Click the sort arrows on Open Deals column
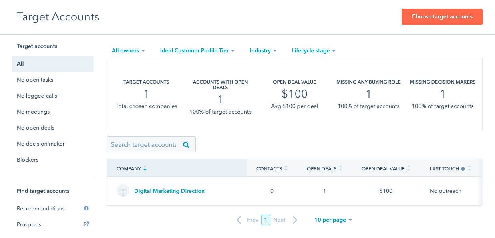Image resolution: width=495 pixels, height=238 pixels. coord(340,168)
